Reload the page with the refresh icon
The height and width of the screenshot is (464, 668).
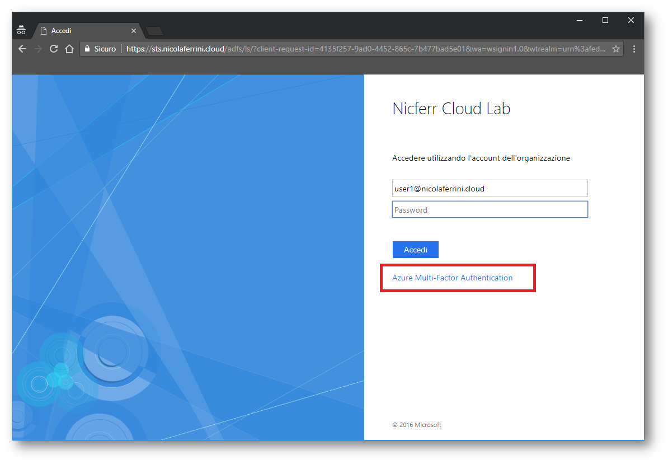click(x=54, y=49)
